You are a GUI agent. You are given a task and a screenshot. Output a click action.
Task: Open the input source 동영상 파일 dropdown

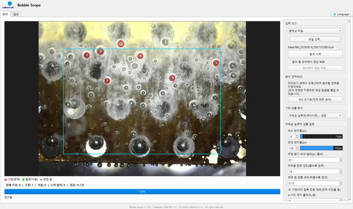click(315, 31)
